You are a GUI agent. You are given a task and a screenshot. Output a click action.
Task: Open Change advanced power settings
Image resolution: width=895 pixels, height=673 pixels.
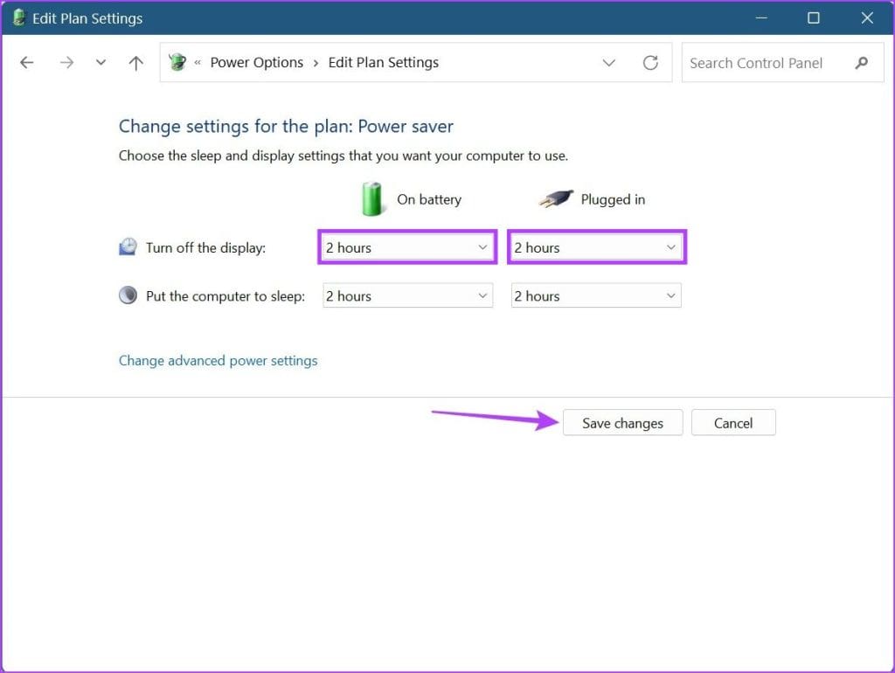[217, 360]
